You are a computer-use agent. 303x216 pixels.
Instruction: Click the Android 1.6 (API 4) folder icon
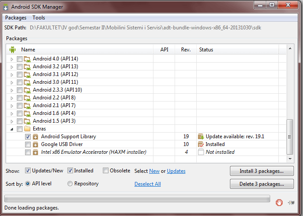[x=27, y=113]
